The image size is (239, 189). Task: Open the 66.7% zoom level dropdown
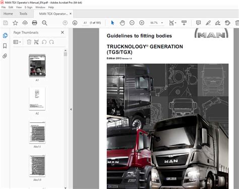157,23
